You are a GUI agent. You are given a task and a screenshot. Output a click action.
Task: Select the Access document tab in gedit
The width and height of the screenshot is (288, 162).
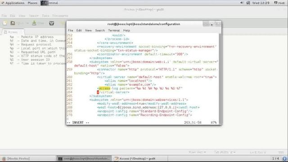13,32
